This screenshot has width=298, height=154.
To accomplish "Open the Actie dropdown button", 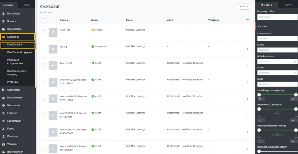I will click(244, 6).
